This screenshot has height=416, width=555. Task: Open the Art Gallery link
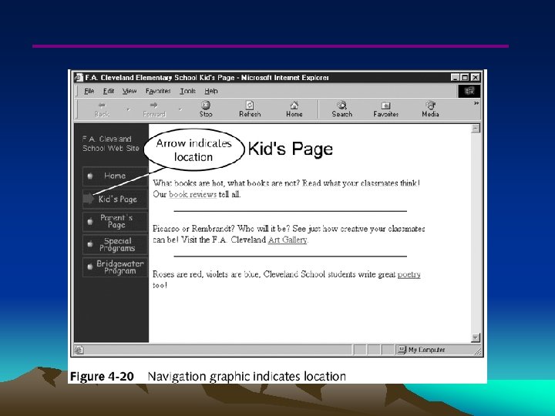[288, 240]
